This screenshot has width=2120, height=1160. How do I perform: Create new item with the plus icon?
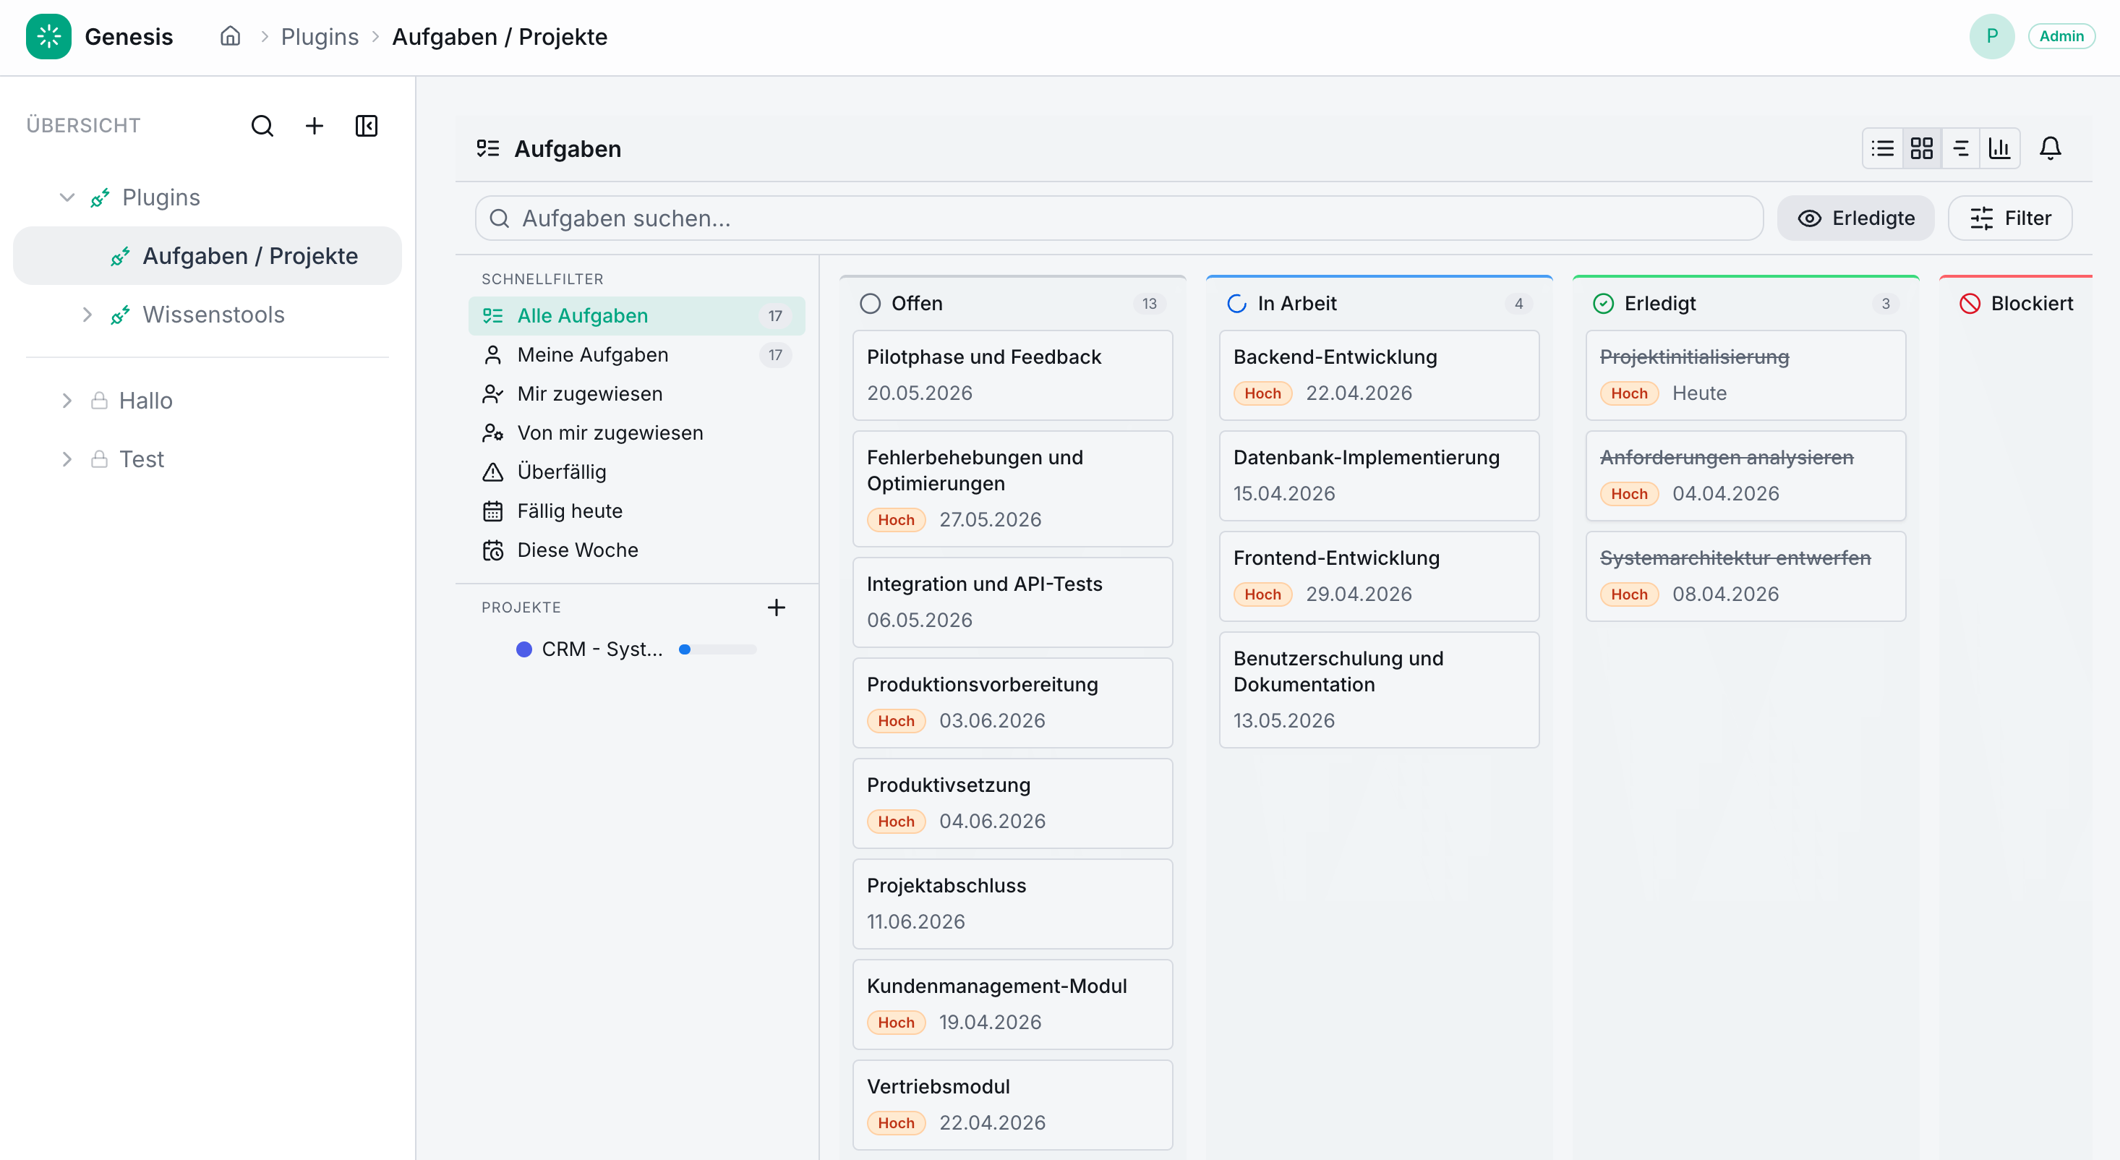(x=314, y=126)
